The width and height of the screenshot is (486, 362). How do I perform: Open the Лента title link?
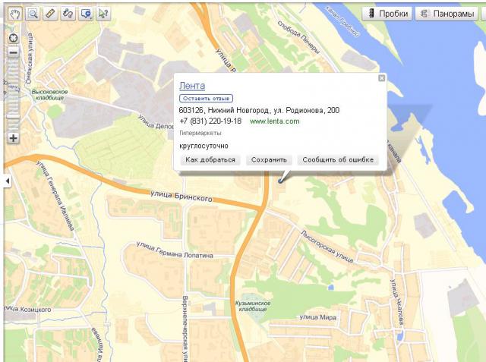pyautogui.click(x=192, y=86)
